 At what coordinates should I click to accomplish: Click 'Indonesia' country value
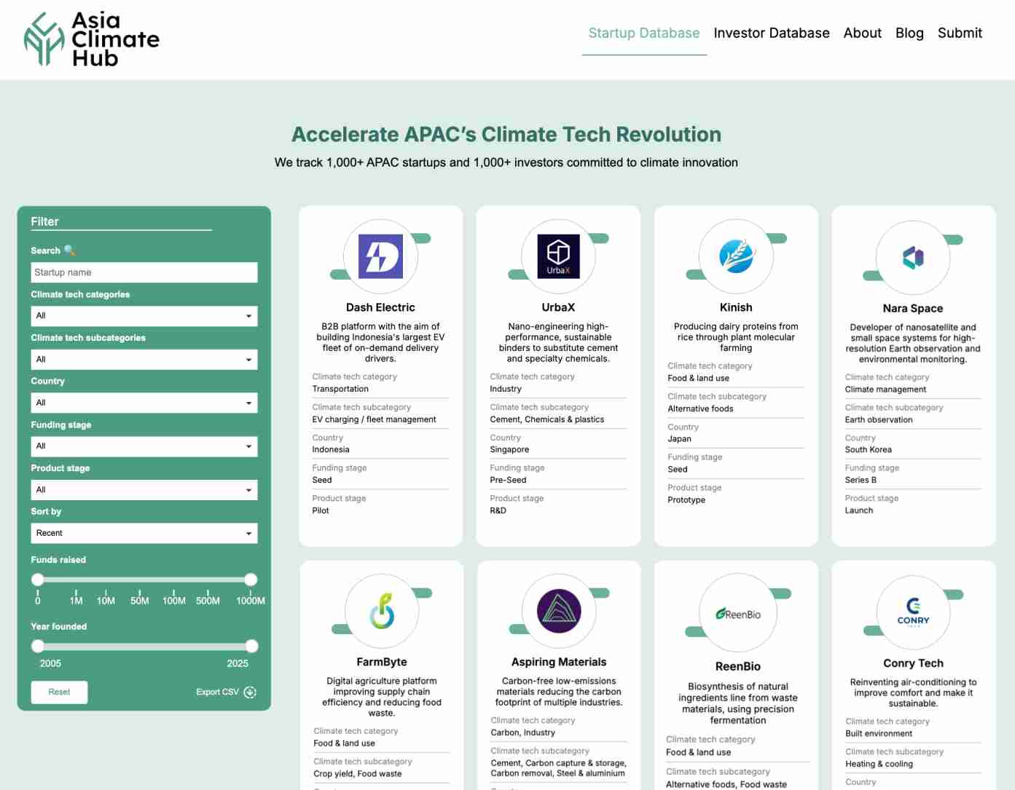coord(331,449)
